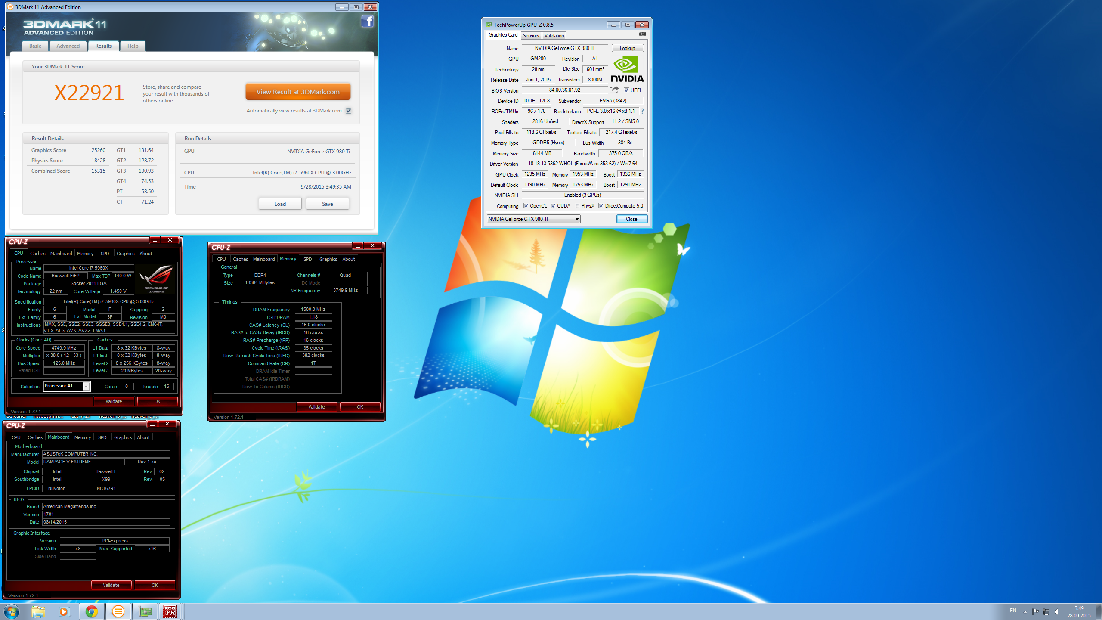Click the Graphics Score value 25260
The image size is (1102, 620).
98,150
